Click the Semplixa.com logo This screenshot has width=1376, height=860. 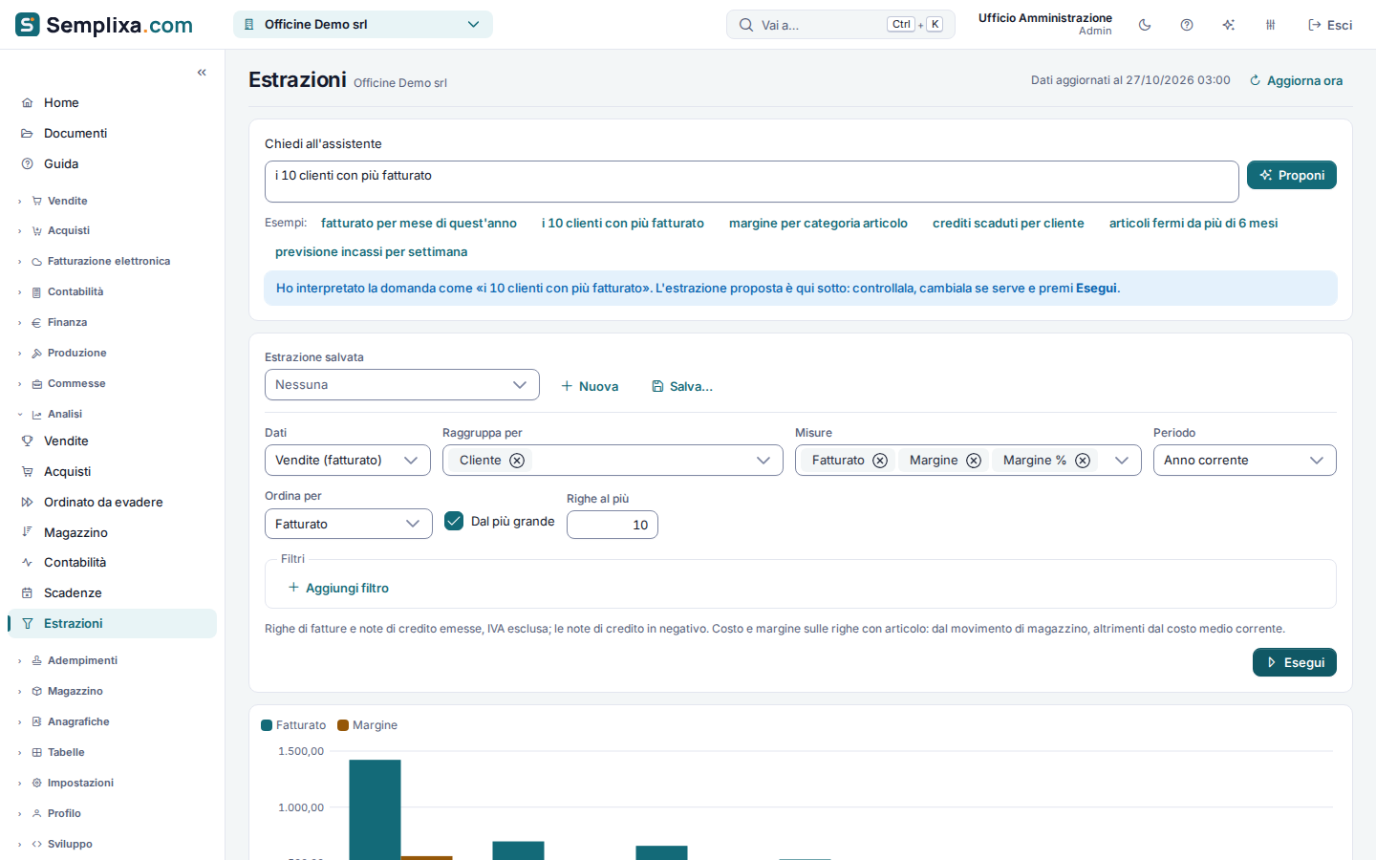click(104, 25)
